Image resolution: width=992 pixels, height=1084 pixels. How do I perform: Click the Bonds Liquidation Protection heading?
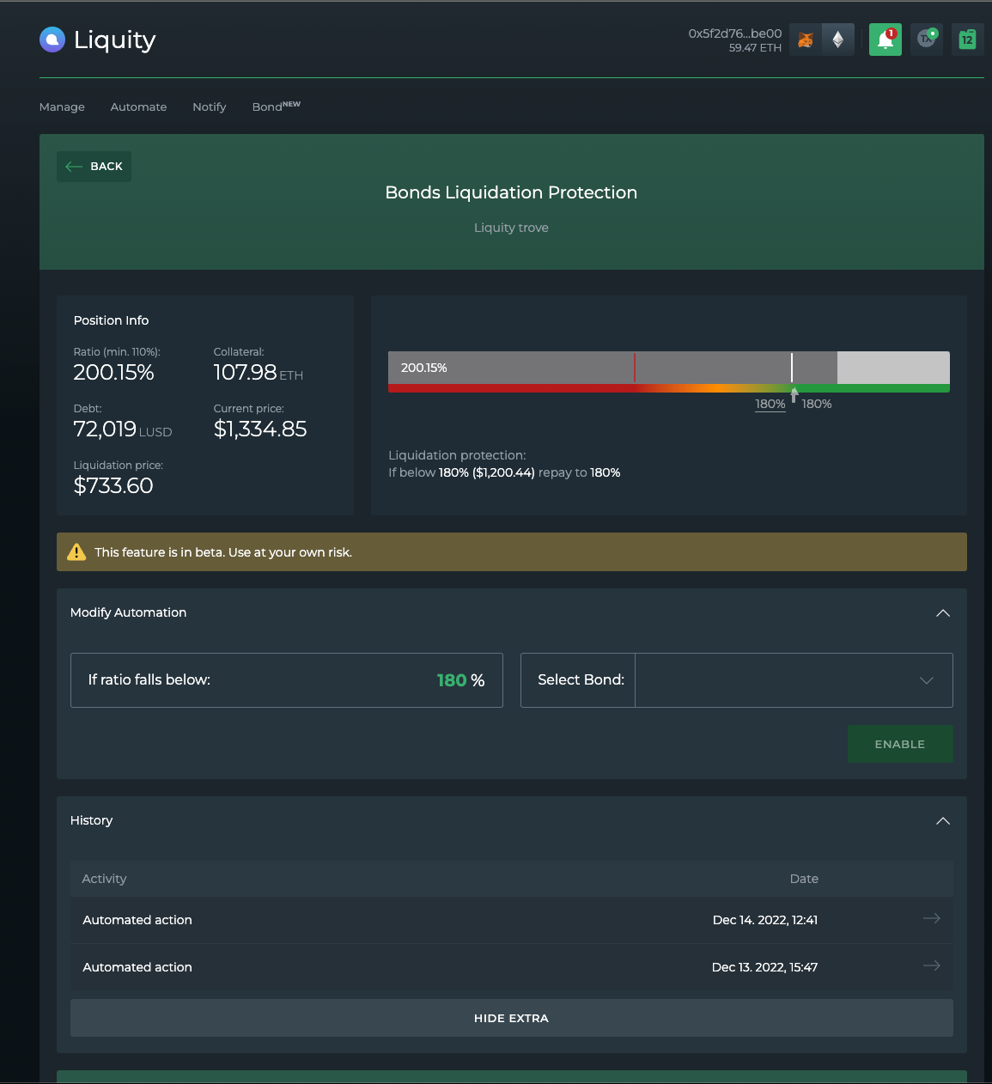[x=512, y=192]
